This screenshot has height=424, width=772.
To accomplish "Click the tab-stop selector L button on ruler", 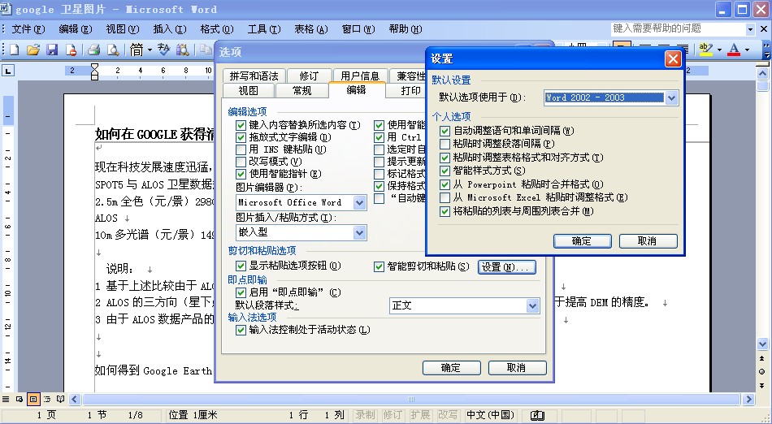I will coord(8,71).
